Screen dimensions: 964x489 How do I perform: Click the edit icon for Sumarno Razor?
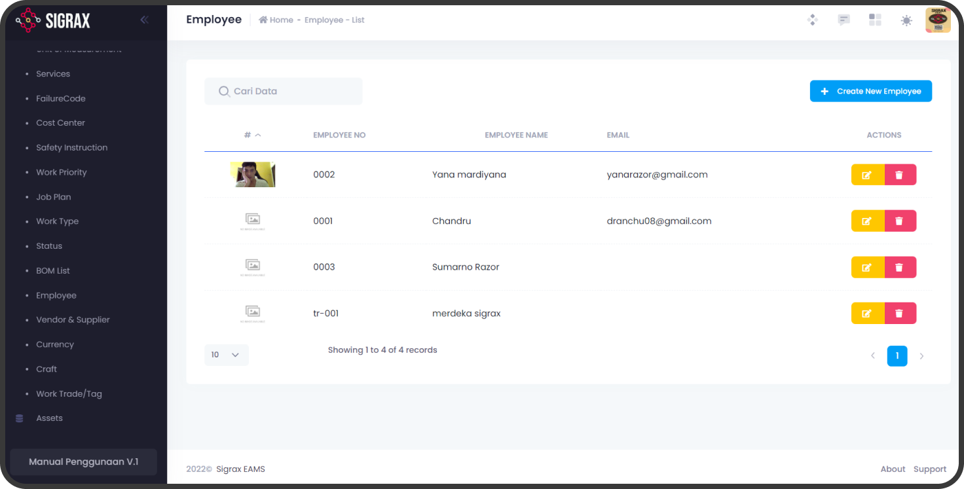(x=867, y=267)
